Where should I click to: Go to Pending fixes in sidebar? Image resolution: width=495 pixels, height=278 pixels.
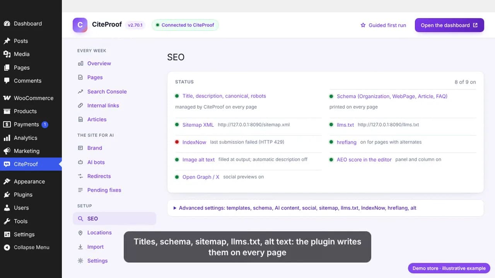pyautogui.click(x=104, y=190)
